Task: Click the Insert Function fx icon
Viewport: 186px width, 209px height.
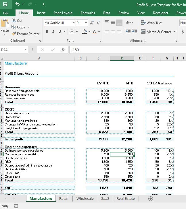Action: pyautogui.click(x=63, y=50)
